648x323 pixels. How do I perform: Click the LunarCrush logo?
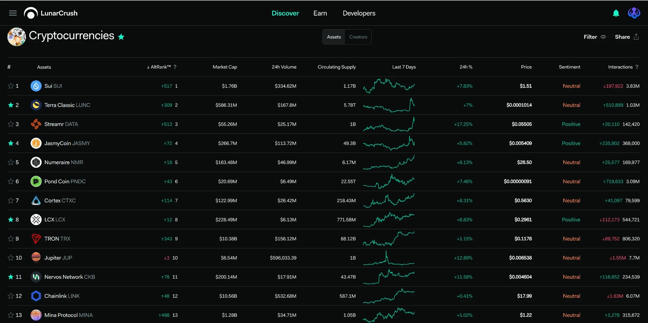coord(51,13)
